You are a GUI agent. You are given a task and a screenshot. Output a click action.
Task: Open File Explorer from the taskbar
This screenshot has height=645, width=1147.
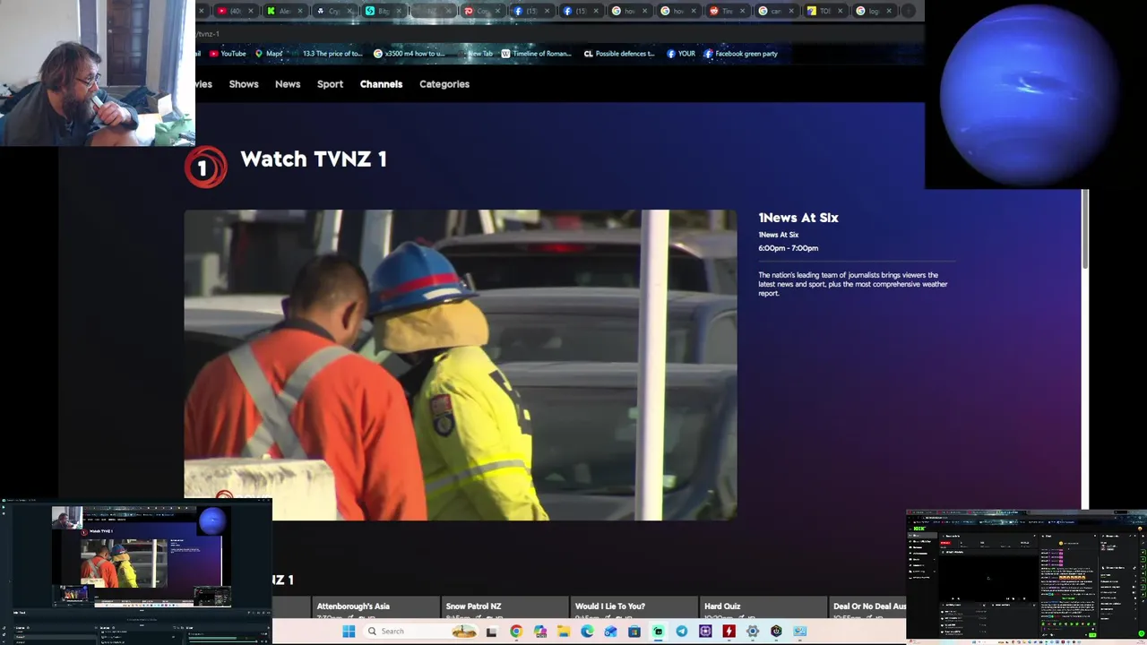point(564,632)
